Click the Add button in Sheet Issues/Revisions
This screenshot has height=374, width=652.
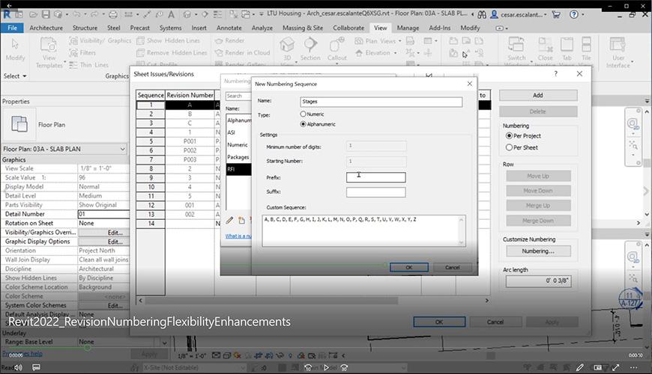point(538,95)
